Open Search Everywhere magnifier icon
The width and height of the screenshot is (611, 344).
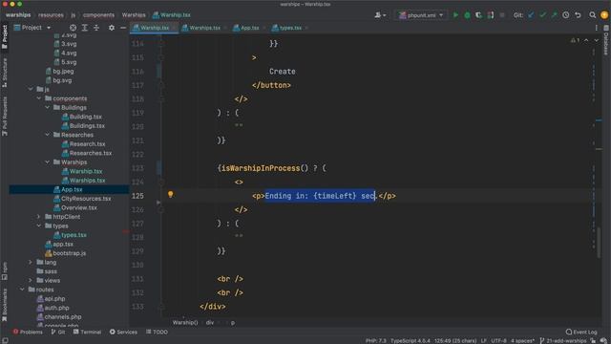592,15
